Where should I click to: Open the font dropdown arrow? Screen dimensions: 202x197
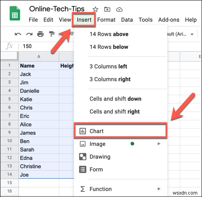tap(192, 34)
